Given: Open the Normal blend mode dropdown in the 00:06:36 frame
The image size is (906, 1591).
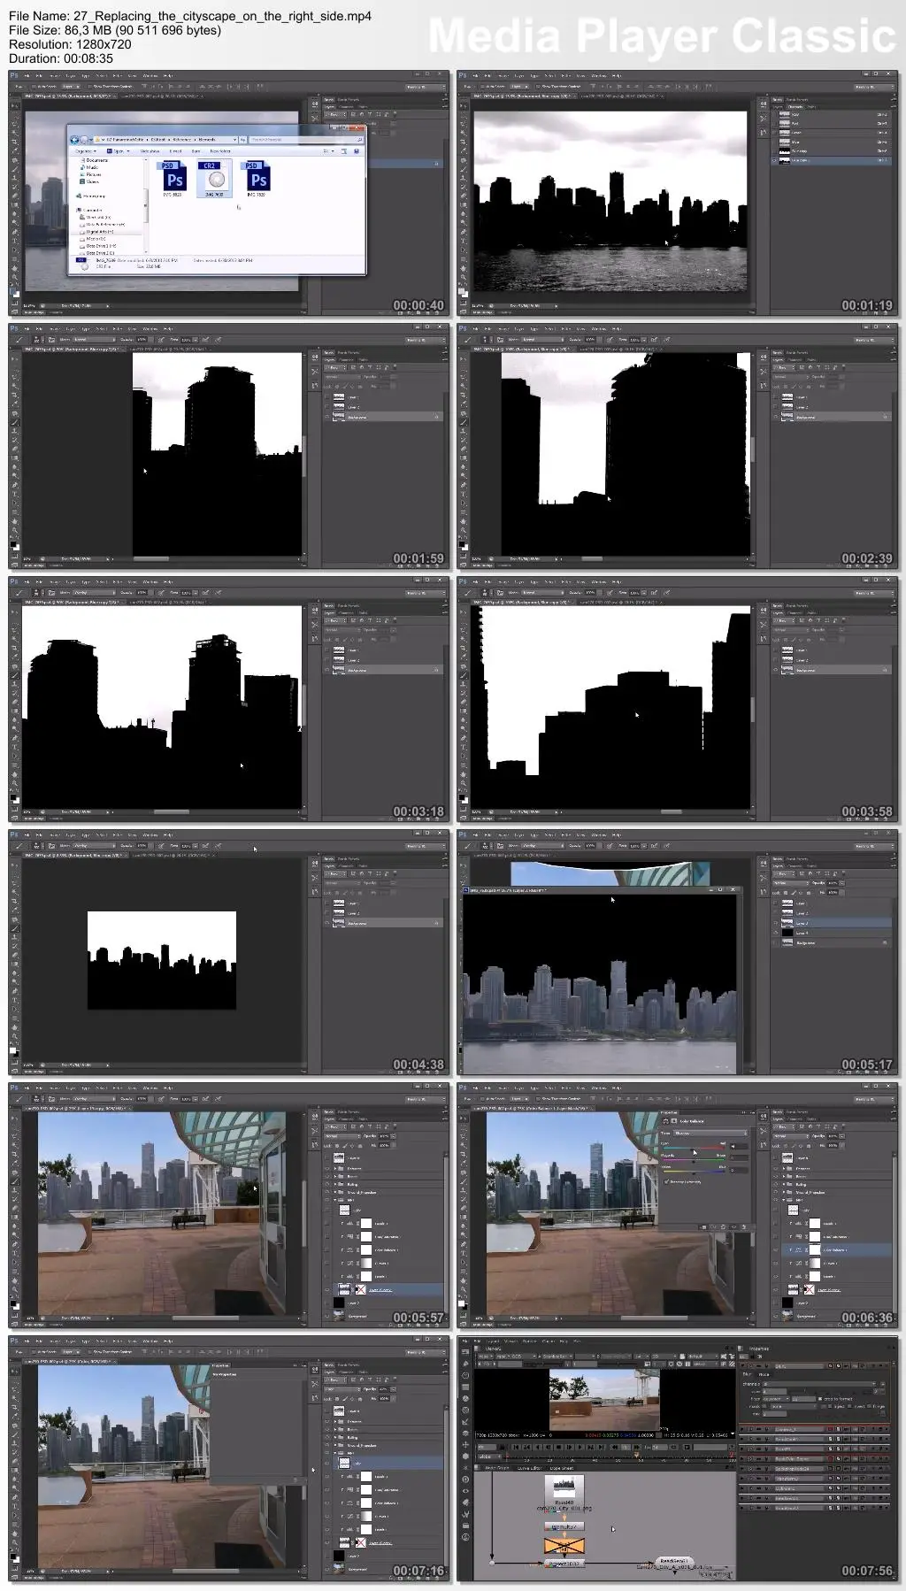Looking at the screenshot, I should (790, 1136).
